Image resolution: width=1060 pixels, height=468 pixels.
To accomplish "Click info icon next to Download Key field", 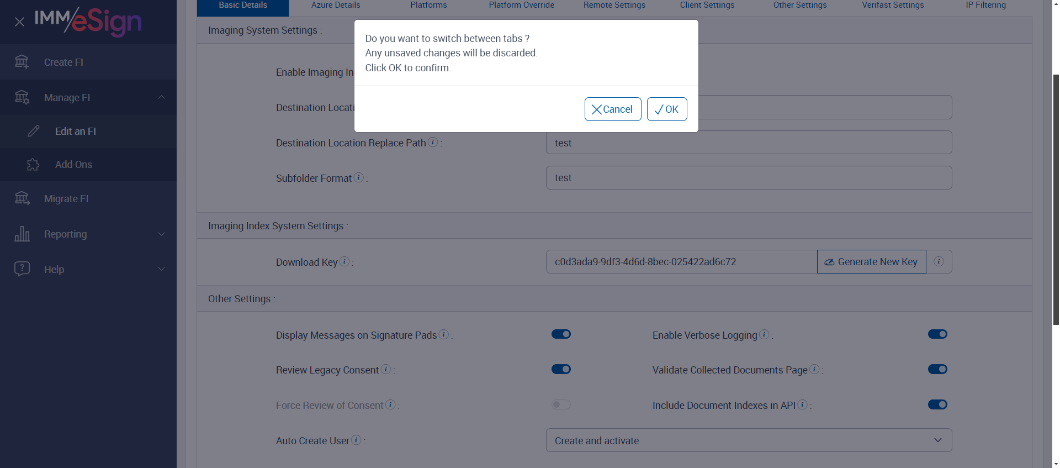I will click(345, 261).
